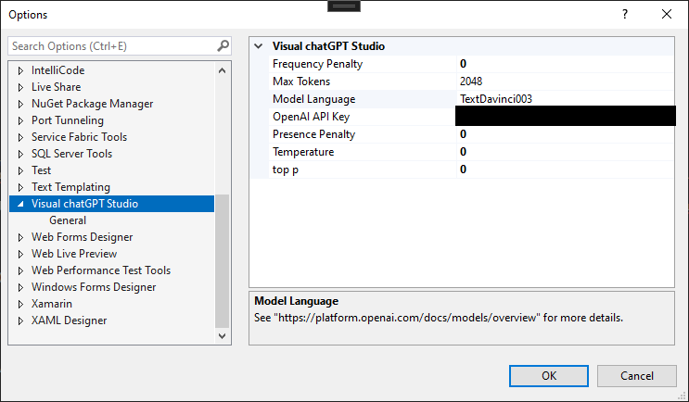Expand the Service Fabric Tools node
Viewport: 689px width, 402px height.
tap(20, 137)
